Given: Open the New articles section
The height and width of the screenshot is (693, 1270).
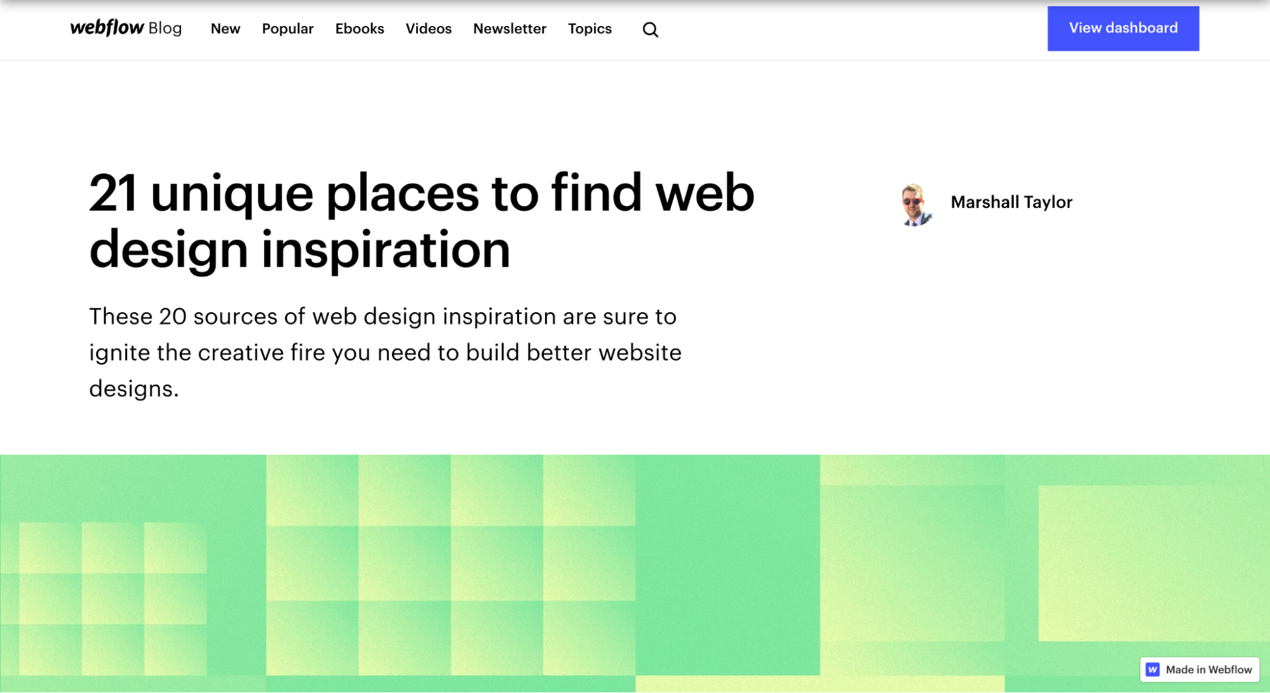Looking at the screenshot, I should (226, 29).
